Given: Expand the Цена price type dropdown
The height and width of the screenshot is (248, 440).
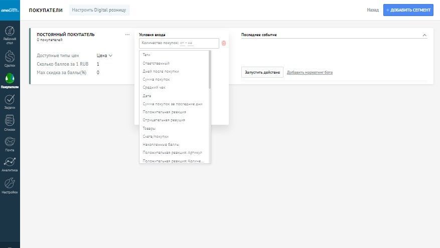Looking at the screenshot, I should (x=104, y=56).
